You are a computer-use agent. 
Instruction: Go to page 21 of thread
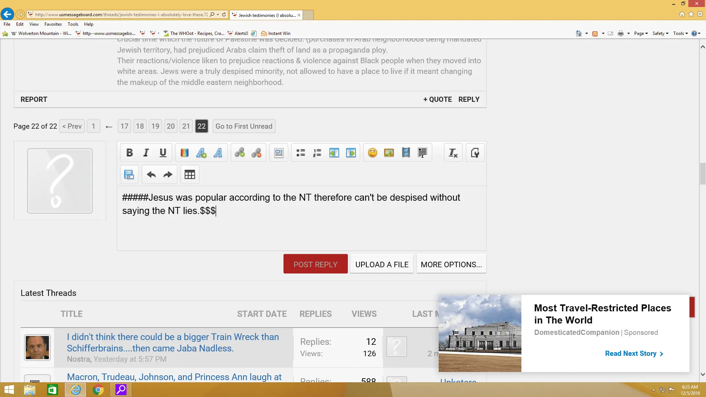click(186, 126)
